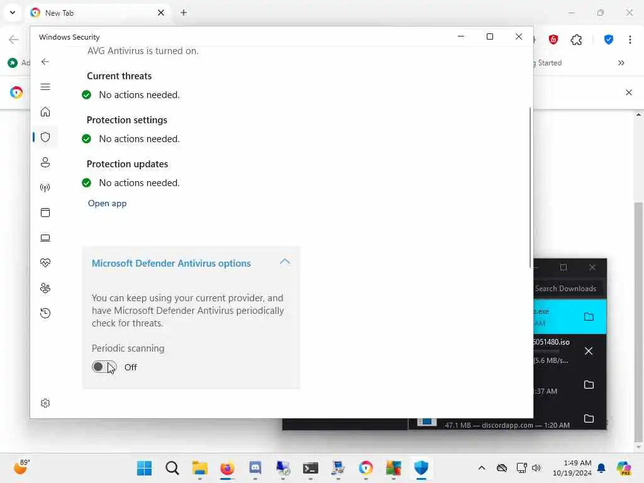Screen dimensions: 644x483
Task: Open Firewall & network protection icon
Action: click(45, 187)
